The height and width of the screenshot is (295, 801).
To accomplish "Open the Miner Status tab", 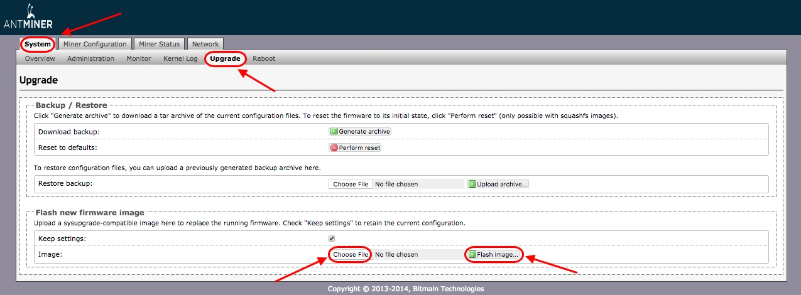I will click(159, 44).
